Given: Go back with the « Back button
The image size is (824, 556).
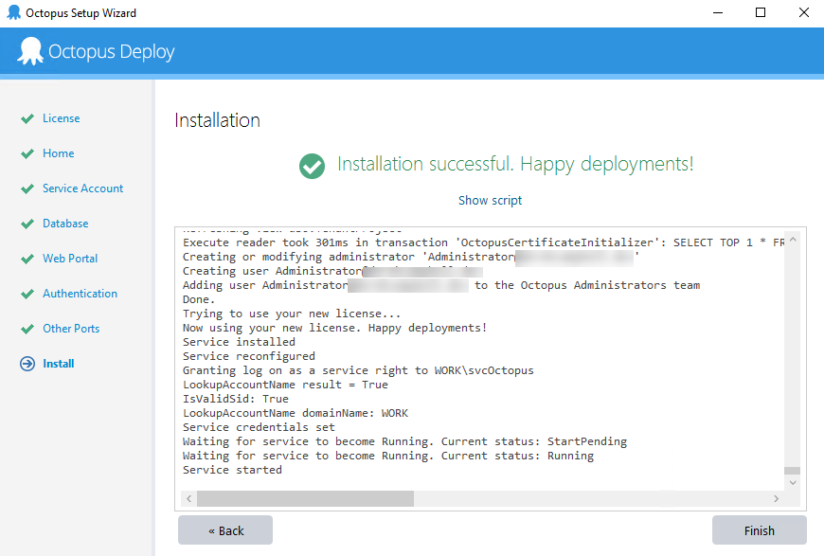Looking at the screenshot, I should pos(225,530).
